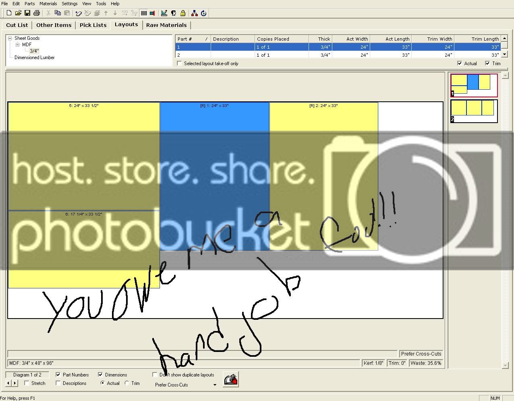Switch to the Raw Materials tab
The height and width of the screenshot is (401, 514).
(x=166, y=25)
